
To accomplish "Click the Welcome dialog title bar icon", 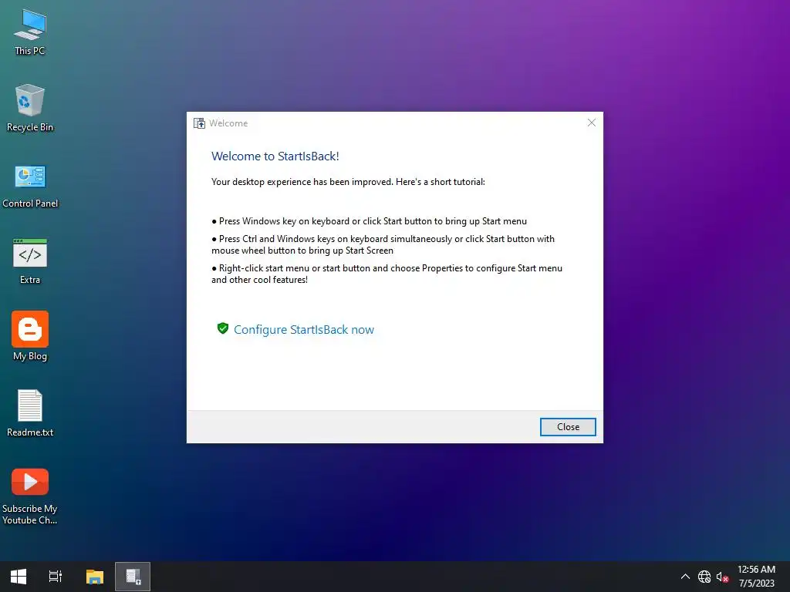I will pos(200,123).
